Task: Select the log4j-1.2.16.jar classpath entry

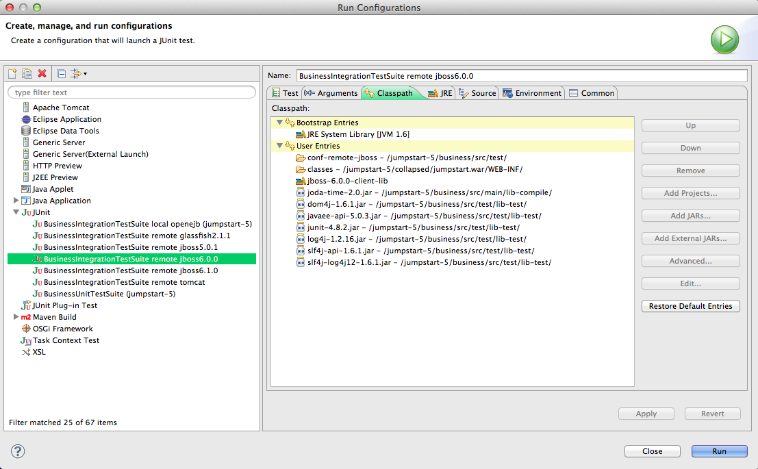Action: pos(412,239)
